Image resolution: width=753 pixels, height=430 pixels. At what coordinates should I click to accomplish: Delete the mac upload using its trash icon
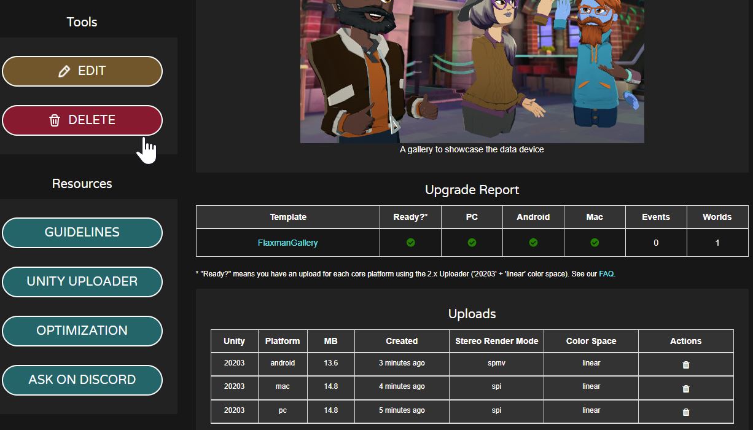pos(685,388)
